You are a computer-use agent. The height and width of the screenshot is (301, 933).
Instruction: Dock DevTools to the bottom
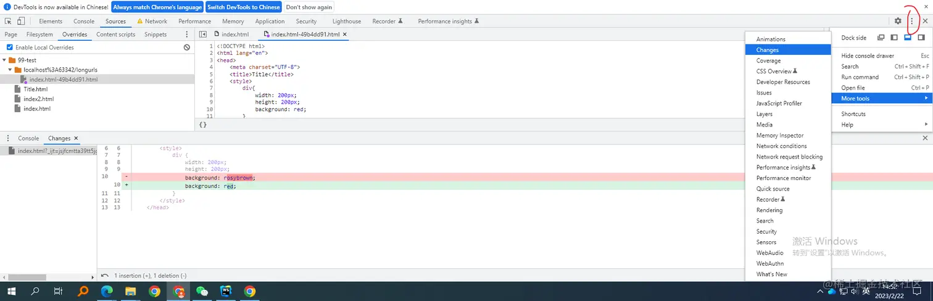pos(908,38)
